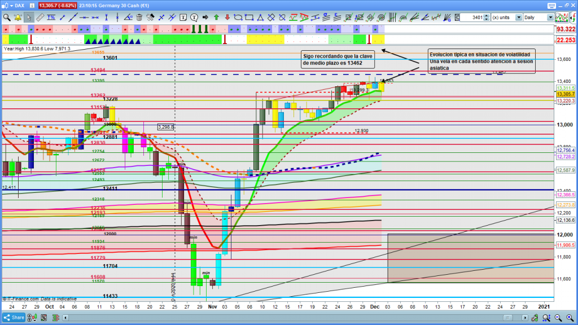Toggle the cursor pointer mode
This screenshot has width=578, height=325.
click(28, 17)
